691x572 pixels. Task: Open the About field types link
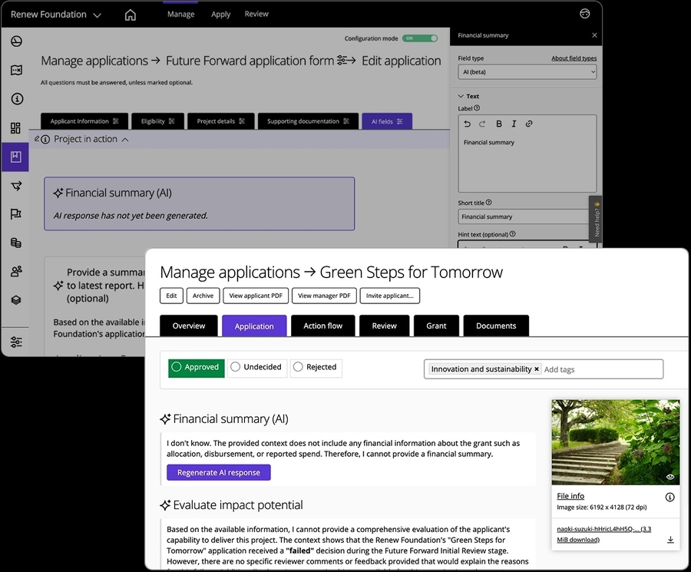click(x=574, y=58)
